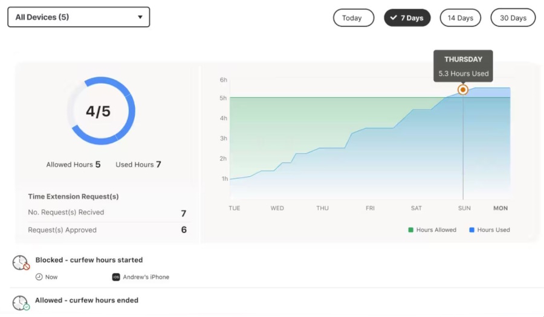Click the 4/5 usage donut chart
544x317 pixels.
coord(101,111)
